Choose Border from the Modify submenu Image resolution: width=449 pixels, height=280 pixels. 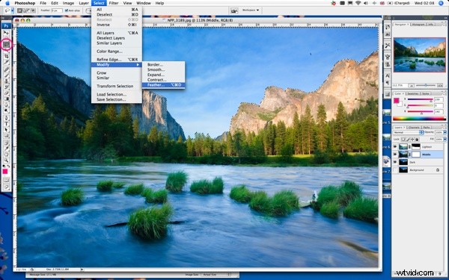coord(163,64)
